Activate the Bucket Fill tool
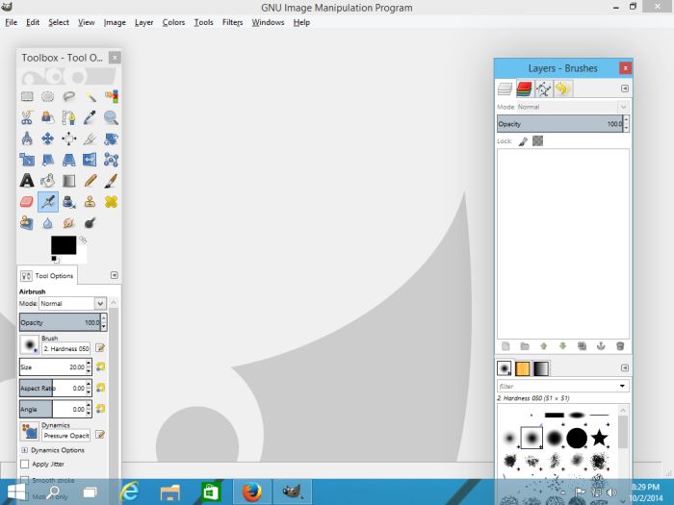Screen dimensions: 674x505 [48, 180]
